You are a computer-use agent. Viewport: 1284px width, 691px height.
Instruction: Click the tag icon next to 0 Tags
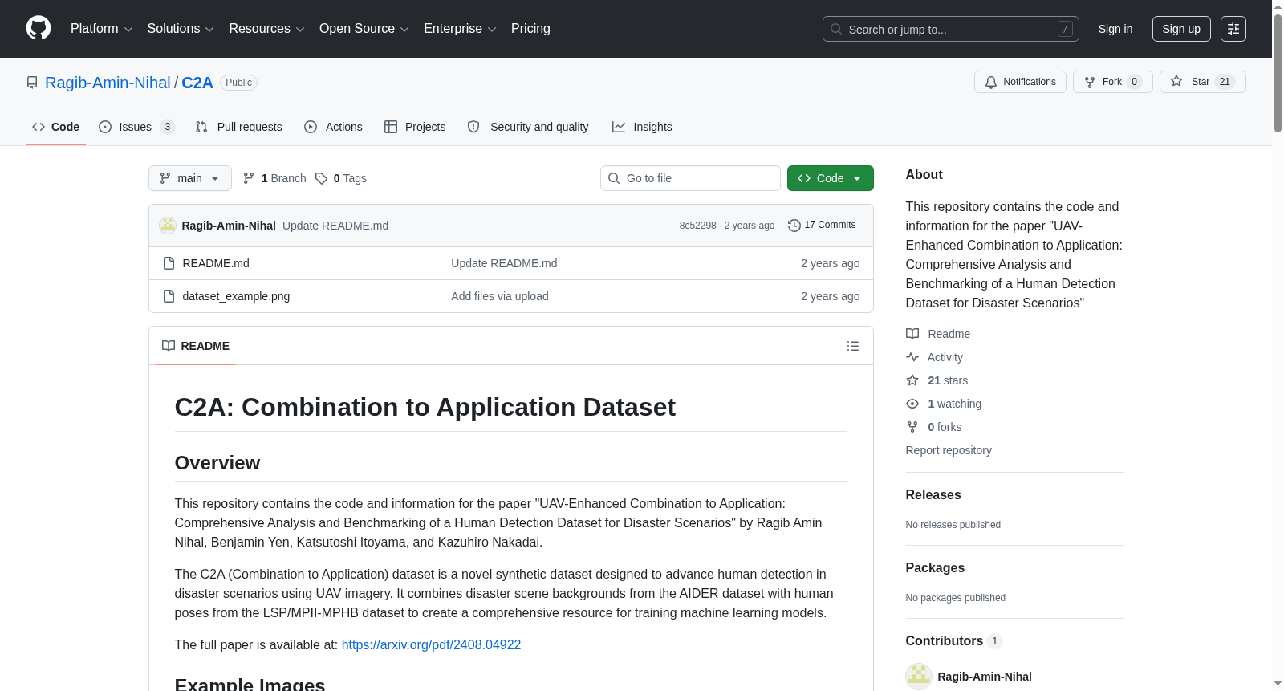[321, 178]
